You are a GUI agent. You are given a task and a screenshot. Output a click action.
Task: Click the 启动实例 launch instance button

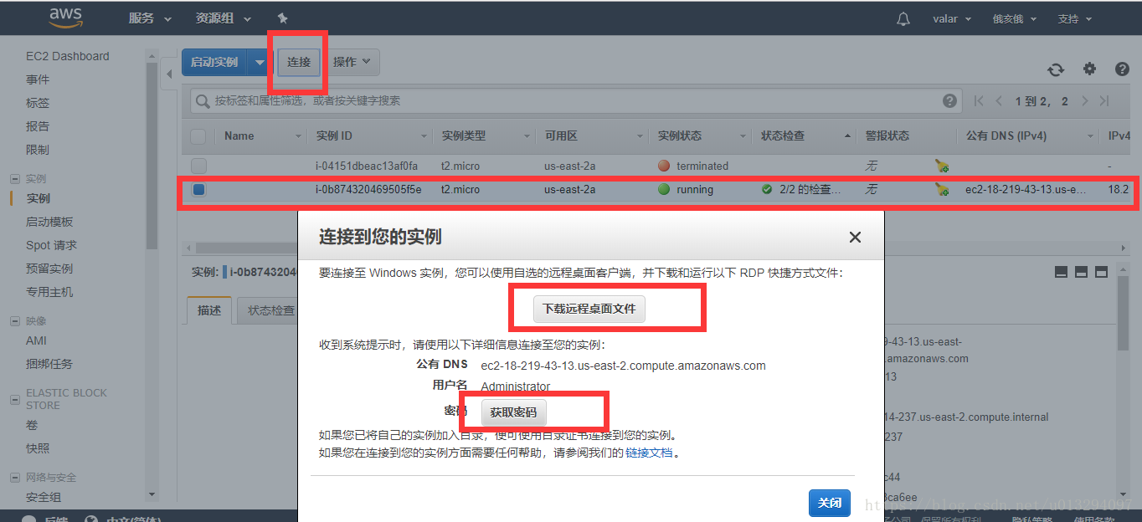click(x=214, y=62)
